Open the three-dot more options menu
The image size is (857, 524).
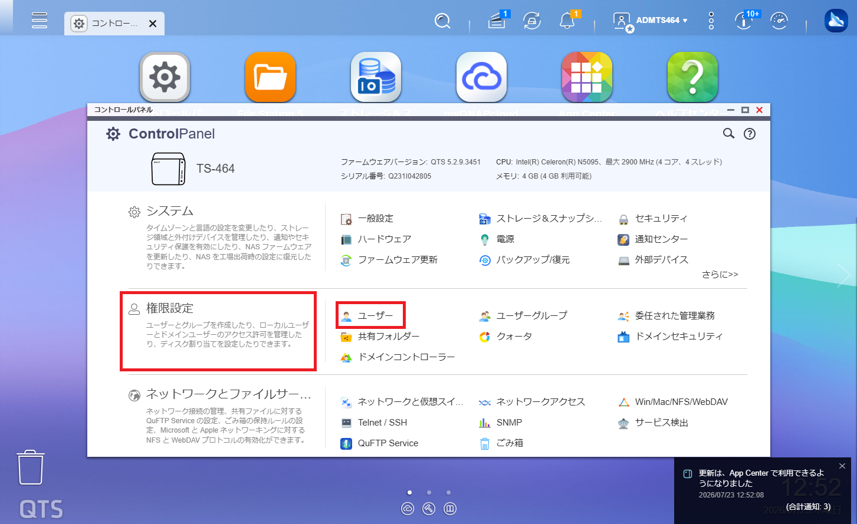pyautogui.click(x=711, y=21)
